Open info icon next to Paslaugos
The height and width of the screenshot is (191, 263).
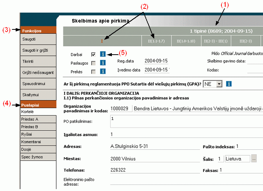tap(103, 63)
